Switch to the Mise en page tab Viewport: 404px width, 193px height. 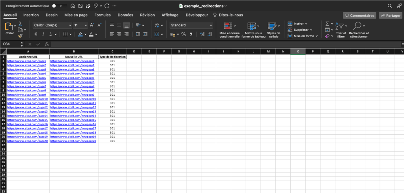76,15
